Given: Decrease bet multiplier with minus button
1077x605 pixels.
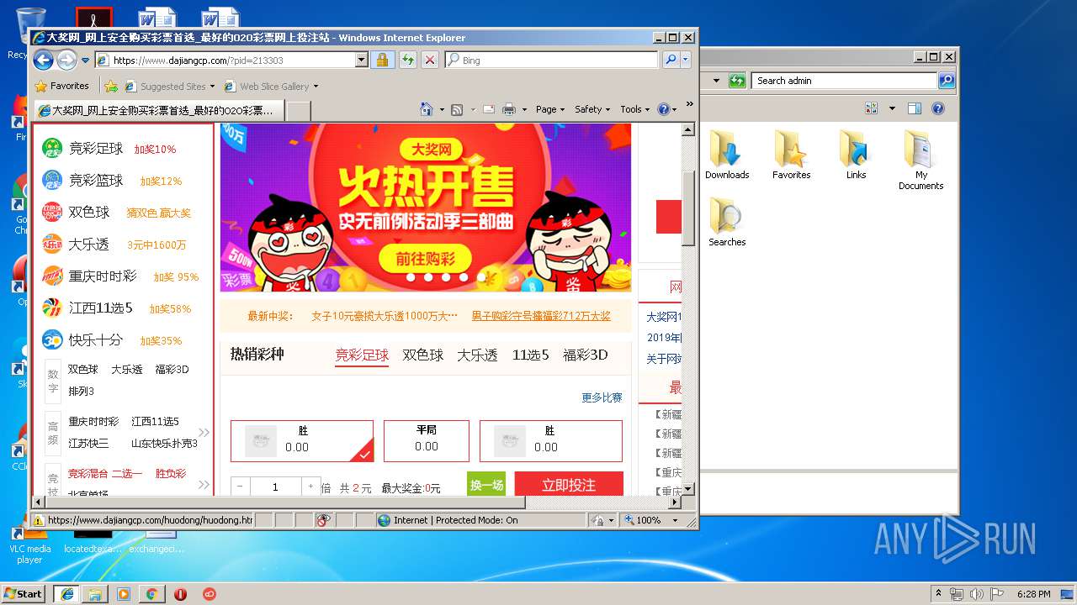Looking at the screenshot, I should pos(240,487).
